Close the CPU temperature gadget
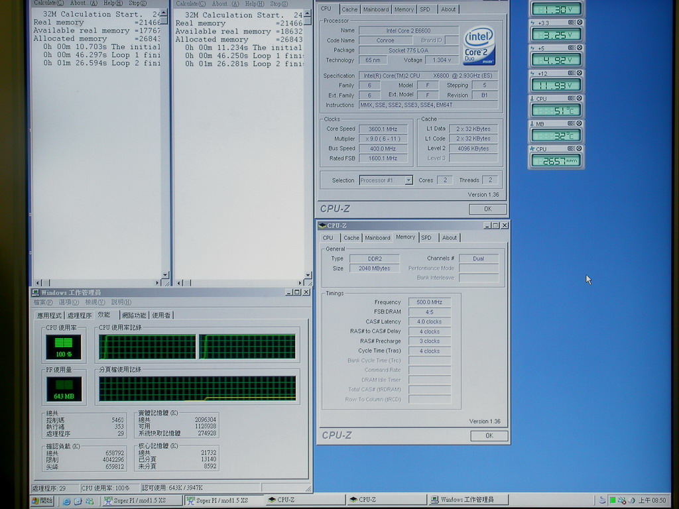The image size is (679, 509). click(x=580, y=98)
